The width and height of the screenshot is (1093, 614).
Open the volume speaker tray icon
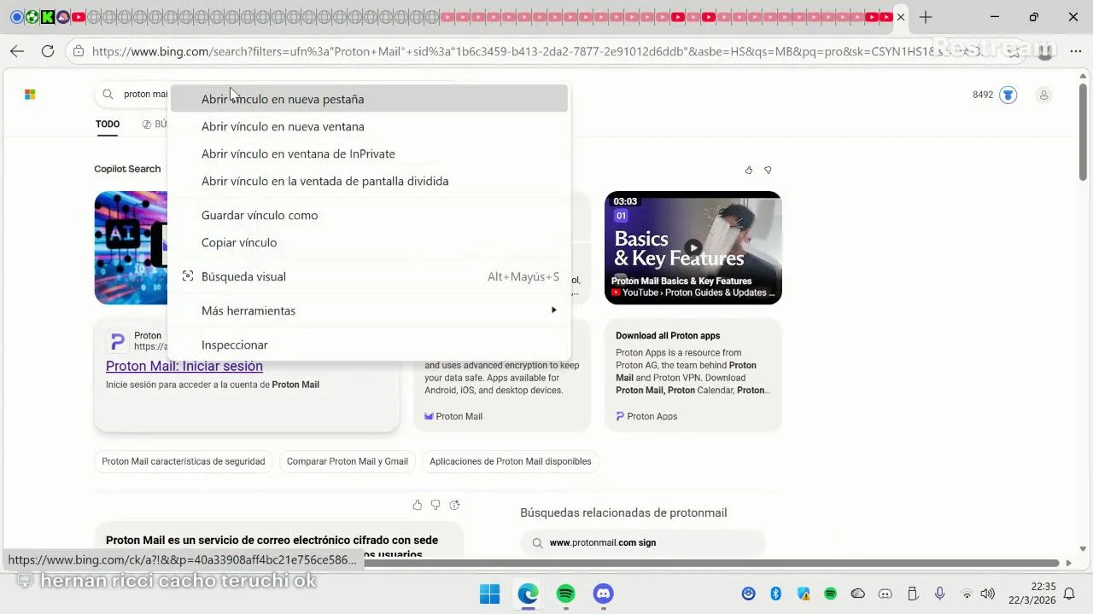pyautogui.click(x=988, y=594)
